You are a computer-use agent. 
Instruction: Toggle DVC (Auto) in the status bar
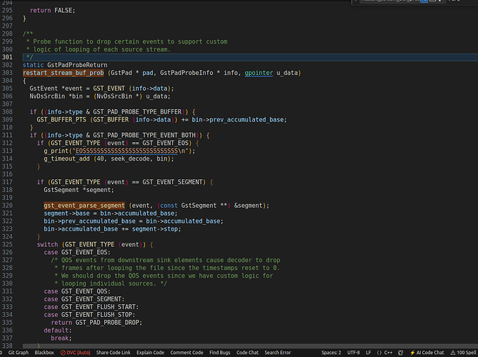75,353
